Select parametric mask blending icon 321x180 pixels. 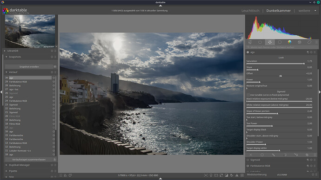coord(285,155)
